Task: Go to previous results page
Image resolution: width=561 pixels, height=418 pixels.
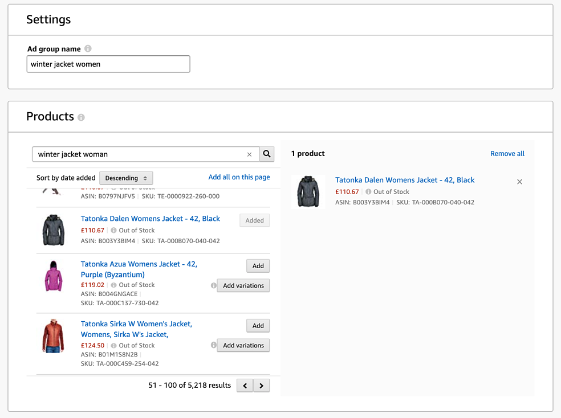Action: (x=245, y=386)
